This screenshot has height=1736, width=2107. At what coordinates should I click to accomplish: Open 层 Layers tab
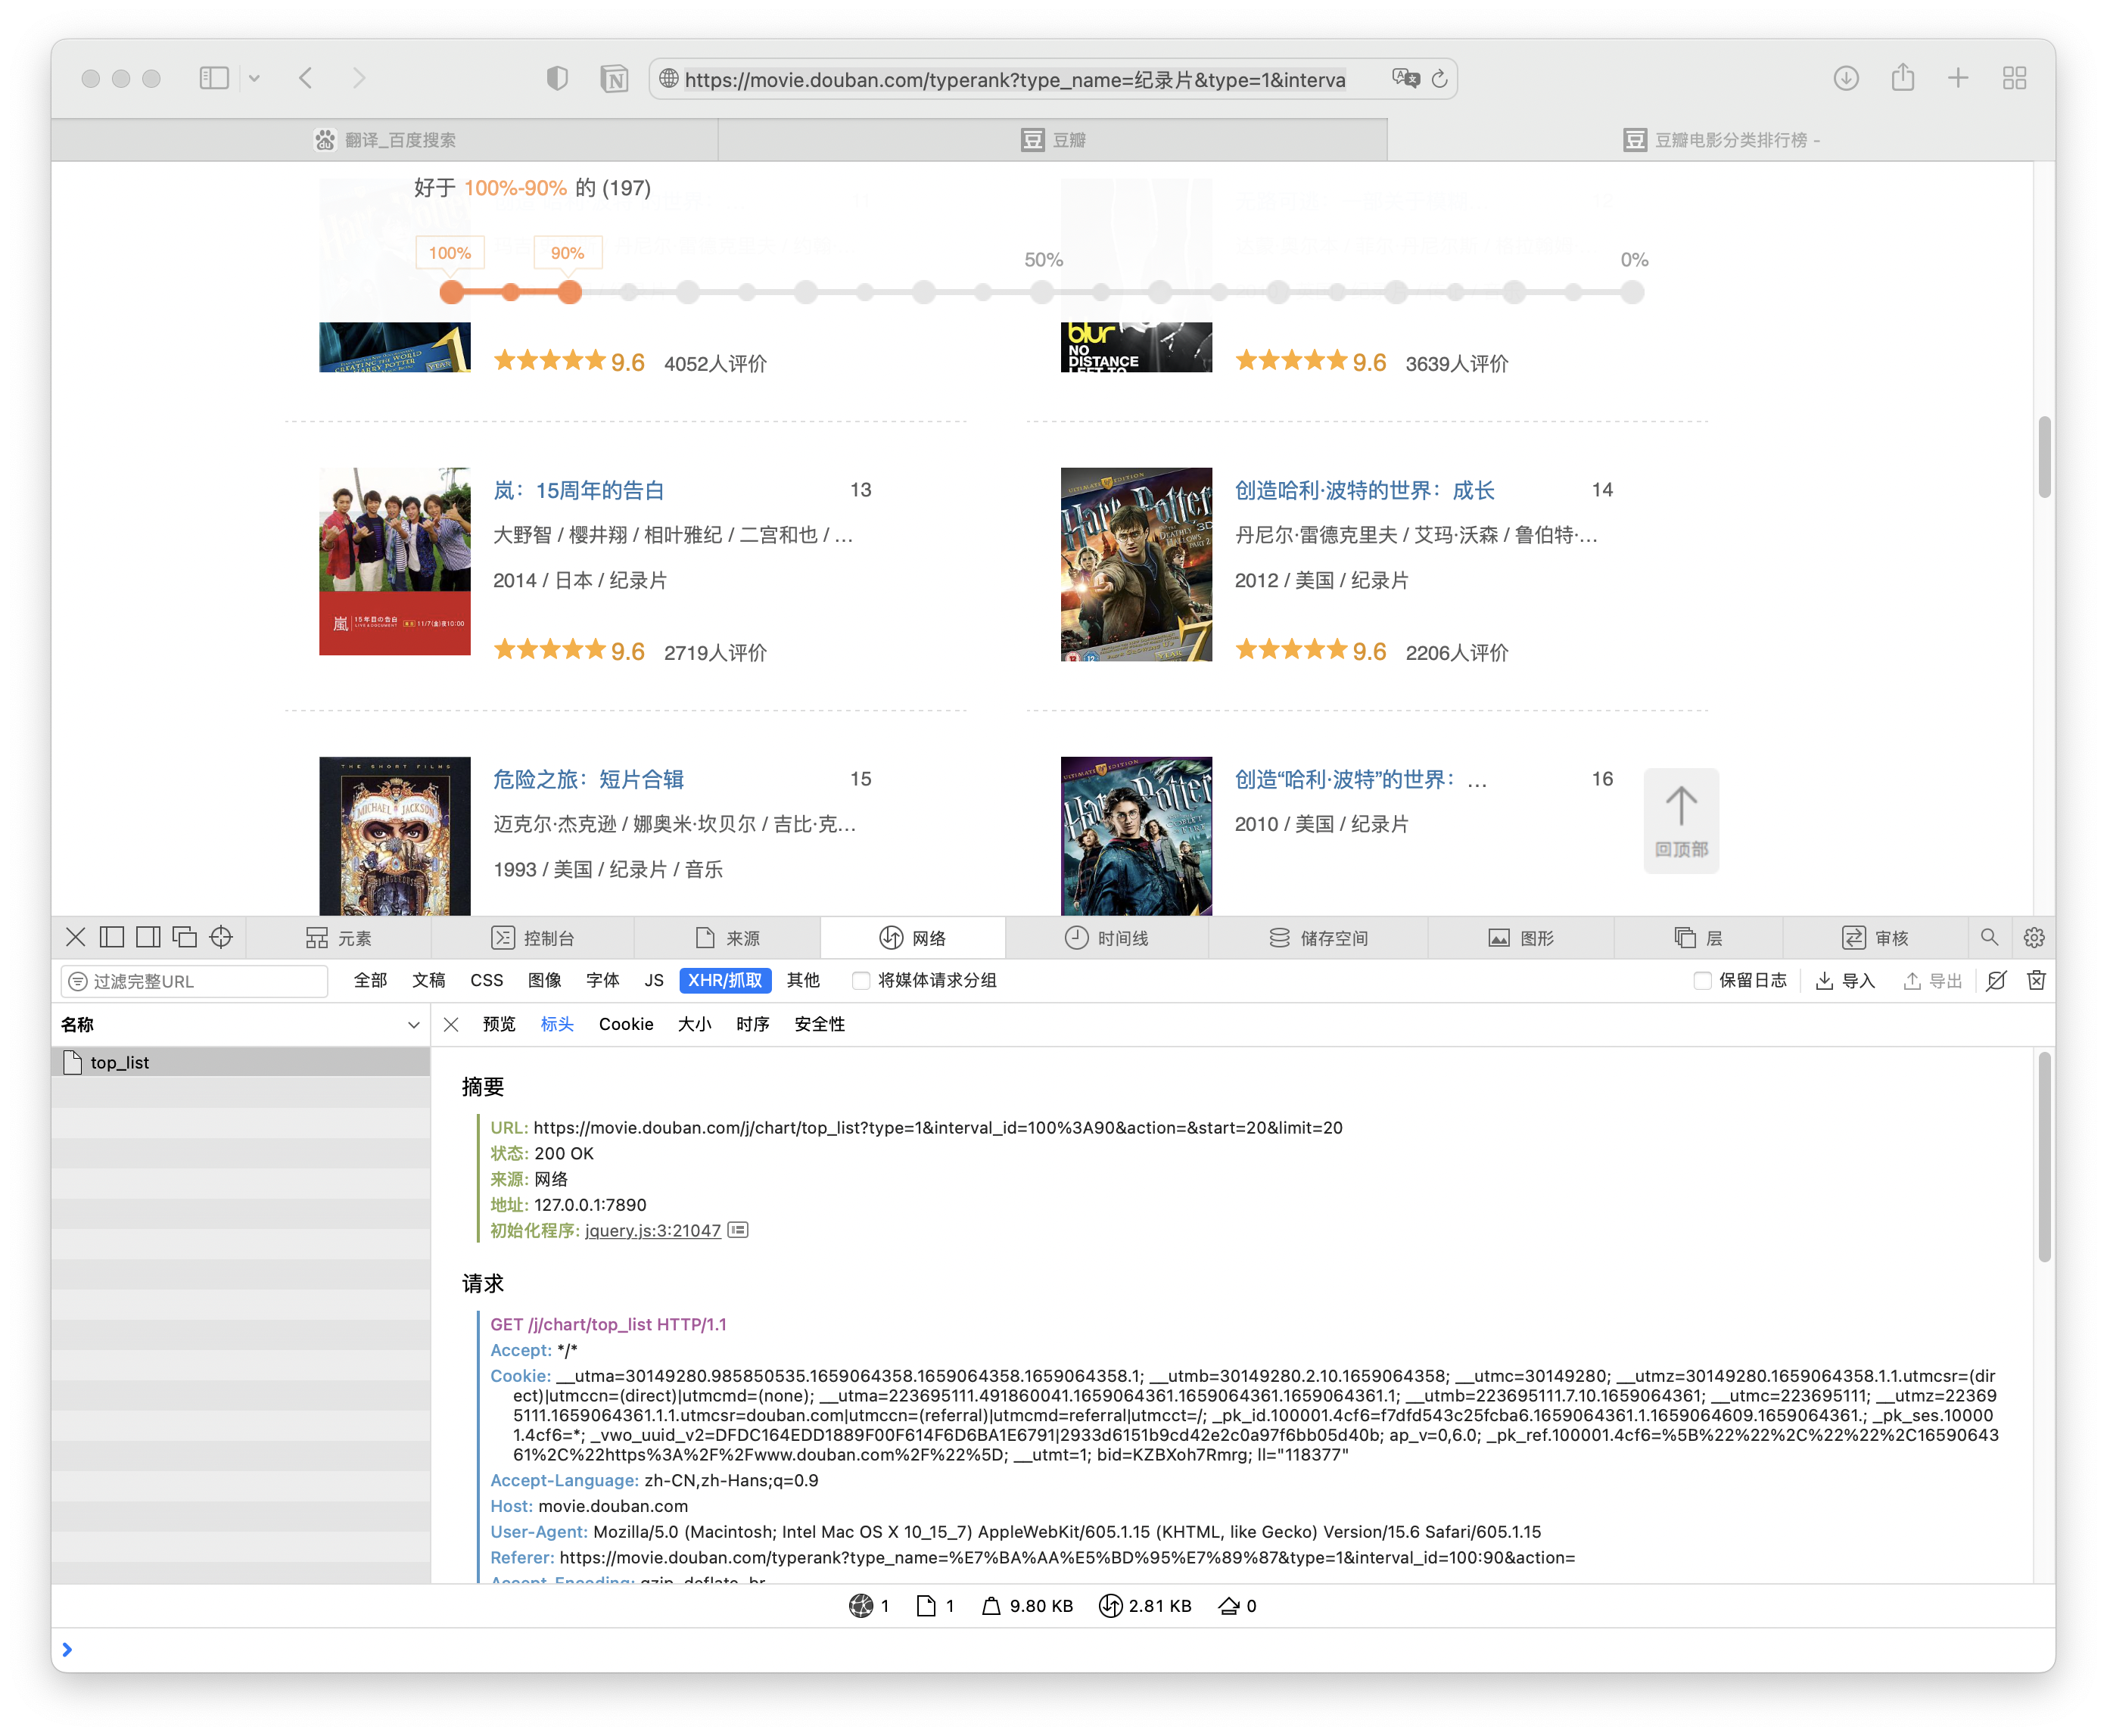(1698, 938)
